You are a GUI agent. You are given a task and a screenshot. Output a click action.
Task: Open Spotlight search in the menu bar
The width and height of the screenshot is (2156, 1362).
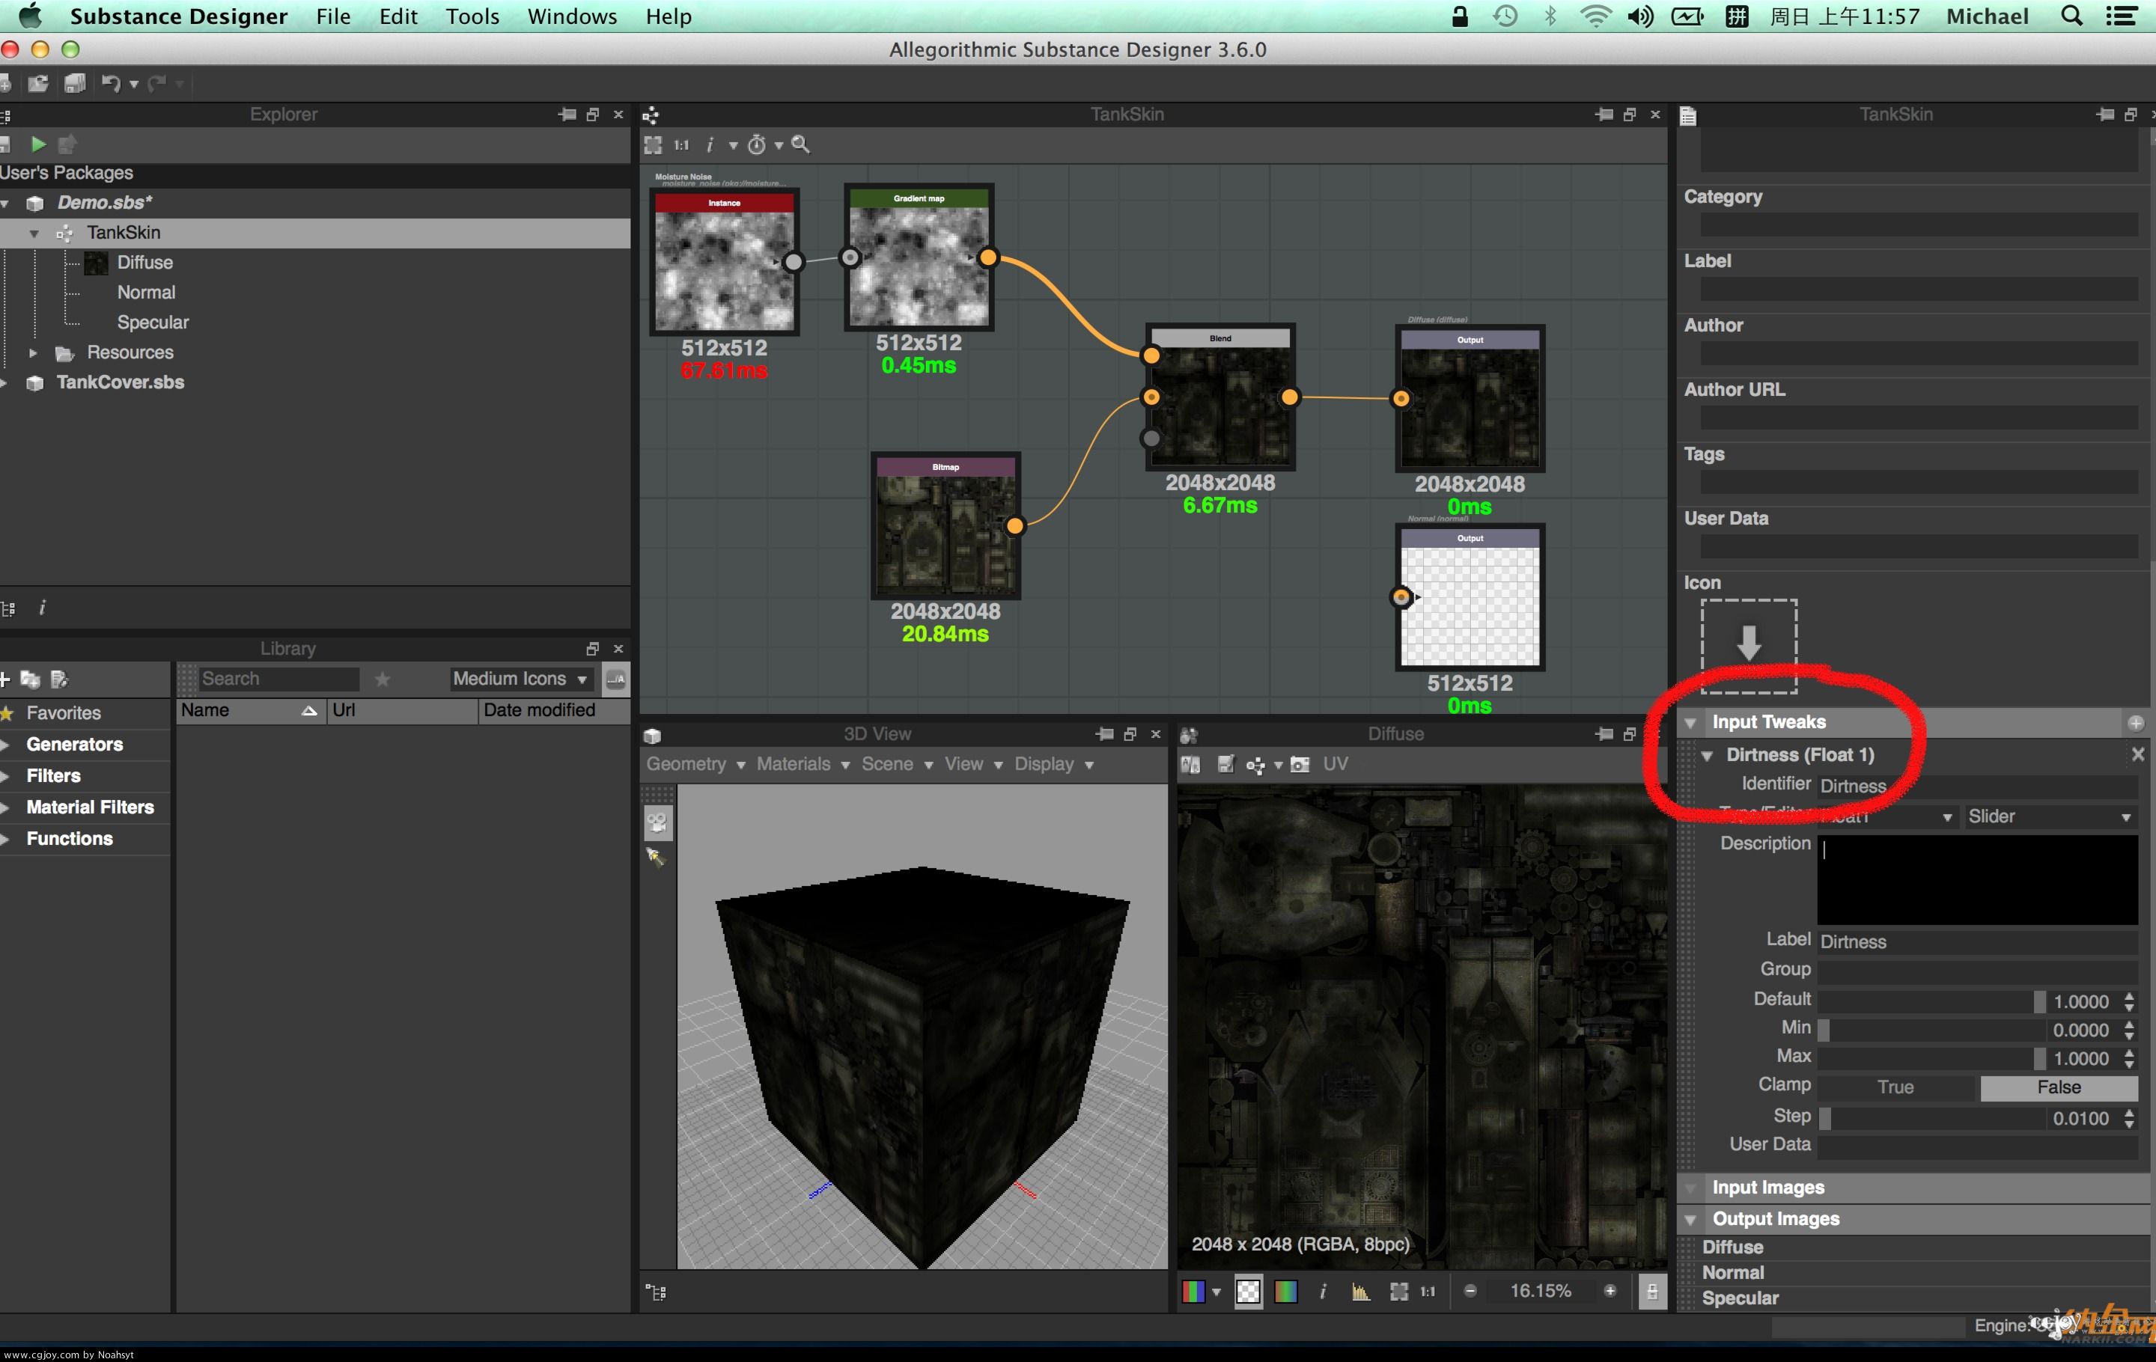[x=2072, y=16]
